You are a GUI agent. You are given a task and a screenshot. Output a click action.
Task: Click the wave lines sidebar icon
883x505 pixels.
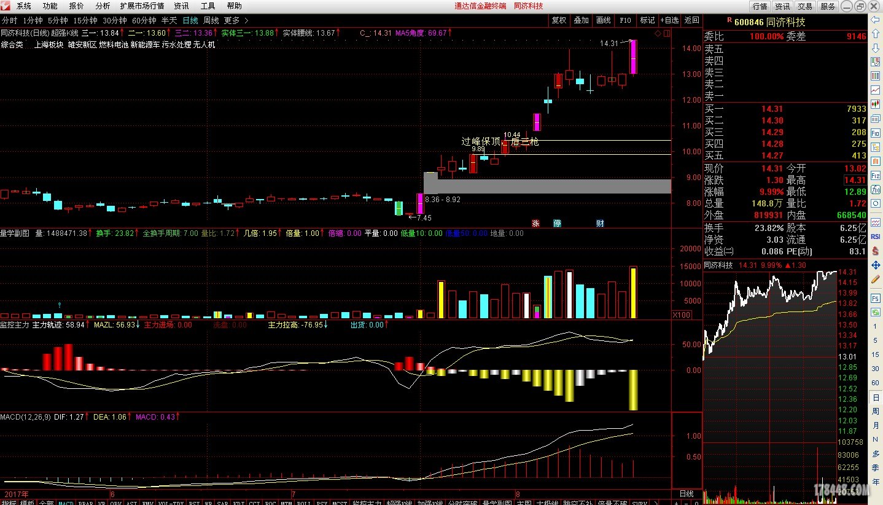click(876, 222)
